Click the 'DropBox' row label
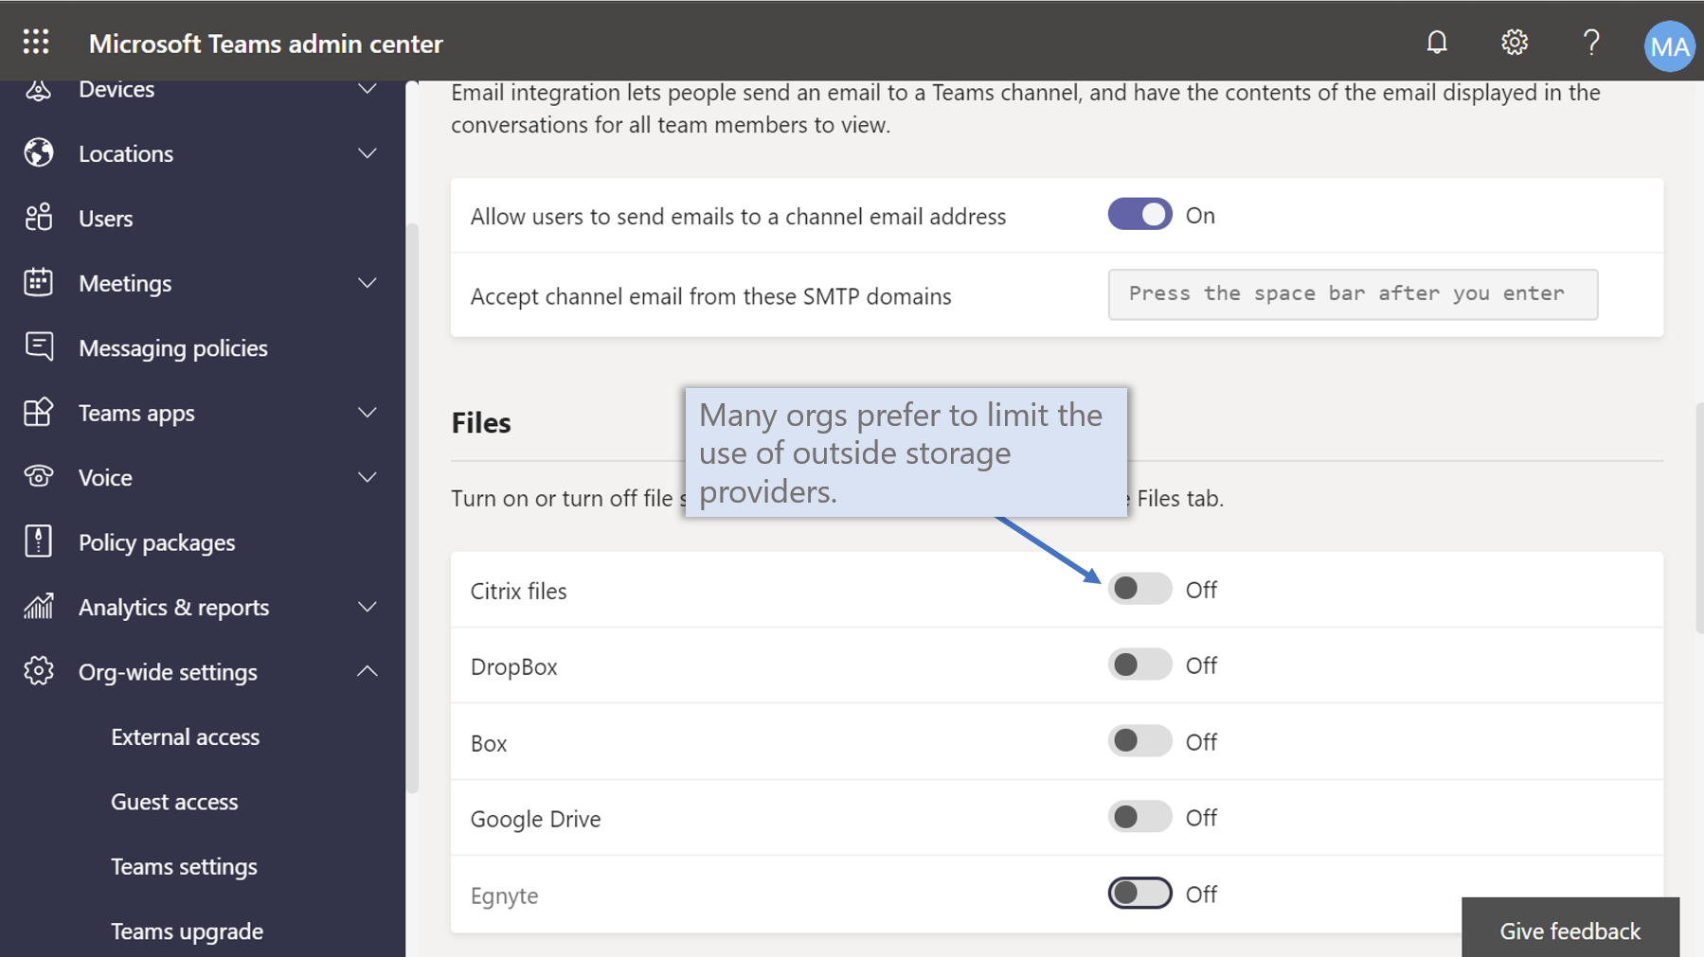 513,666
